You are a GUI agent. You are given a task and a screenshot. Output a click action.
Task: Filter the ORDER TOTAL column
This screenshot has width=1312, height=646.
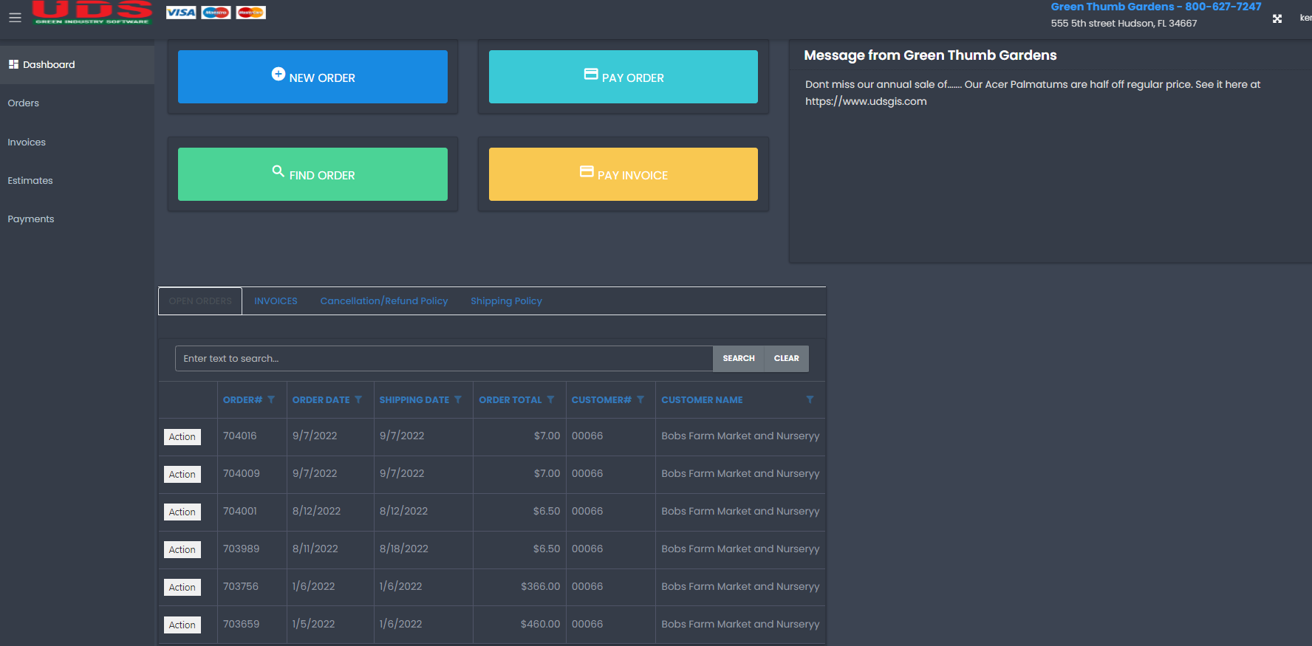(x=550, y=399)
